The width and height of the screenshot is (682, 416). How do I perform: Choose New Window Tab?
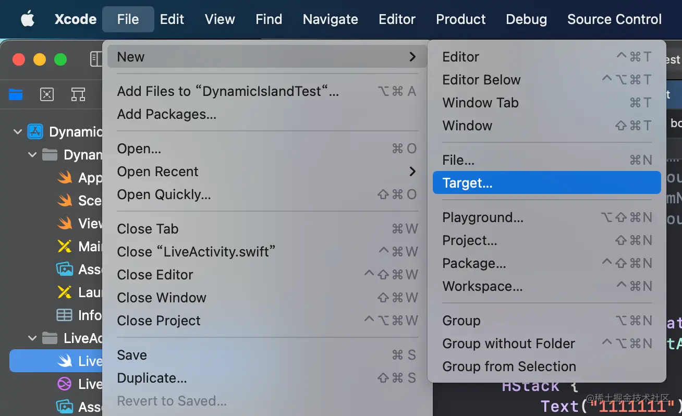click(547, 103)
